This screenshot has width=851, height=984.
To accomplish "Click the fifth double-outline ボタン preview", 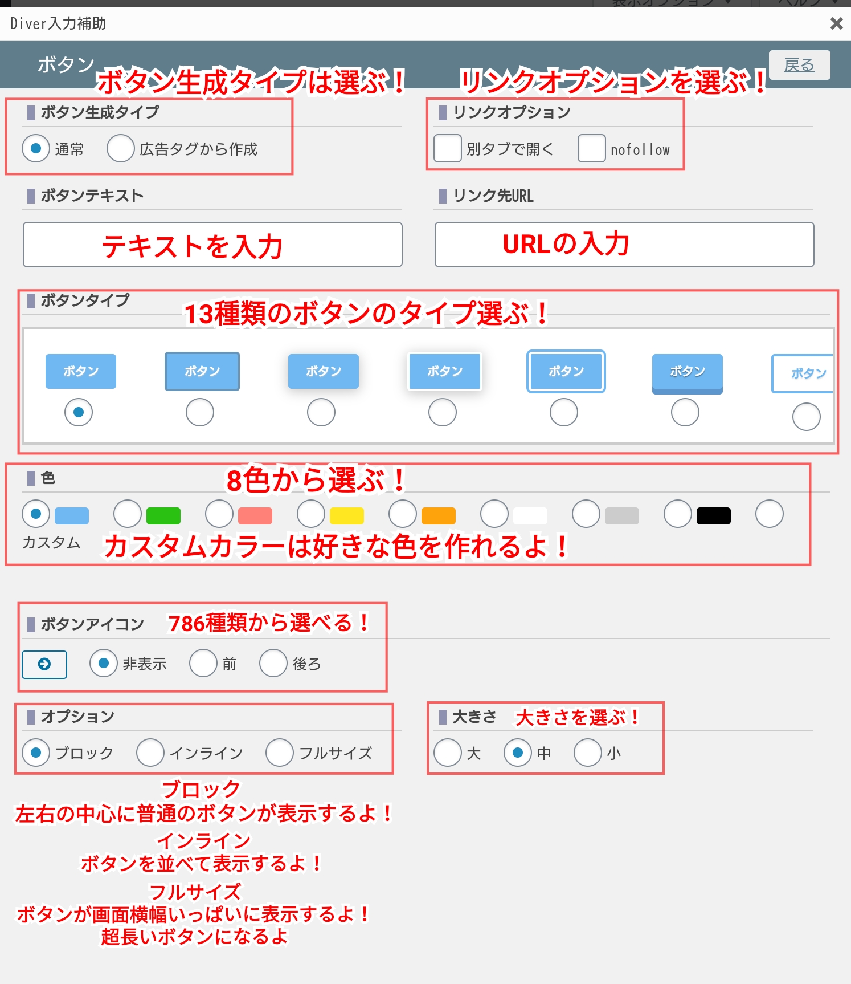I will click(x=566, y=371).
